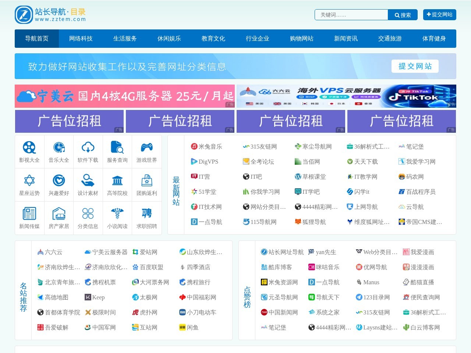Click the 闲鱼 yellow favicon

click(183, 327)
